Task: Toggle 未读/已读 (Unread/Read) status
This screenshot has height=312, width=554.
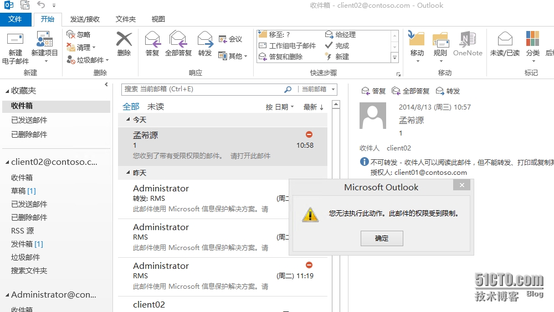Action: 505,40
